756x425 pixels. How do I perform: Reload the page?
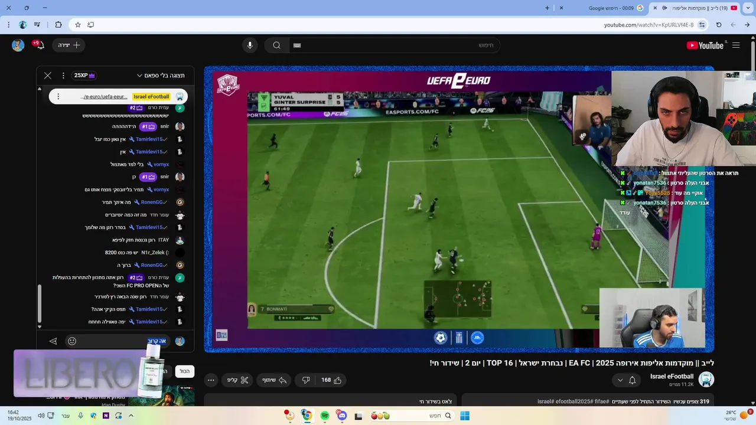pos(719,25)
